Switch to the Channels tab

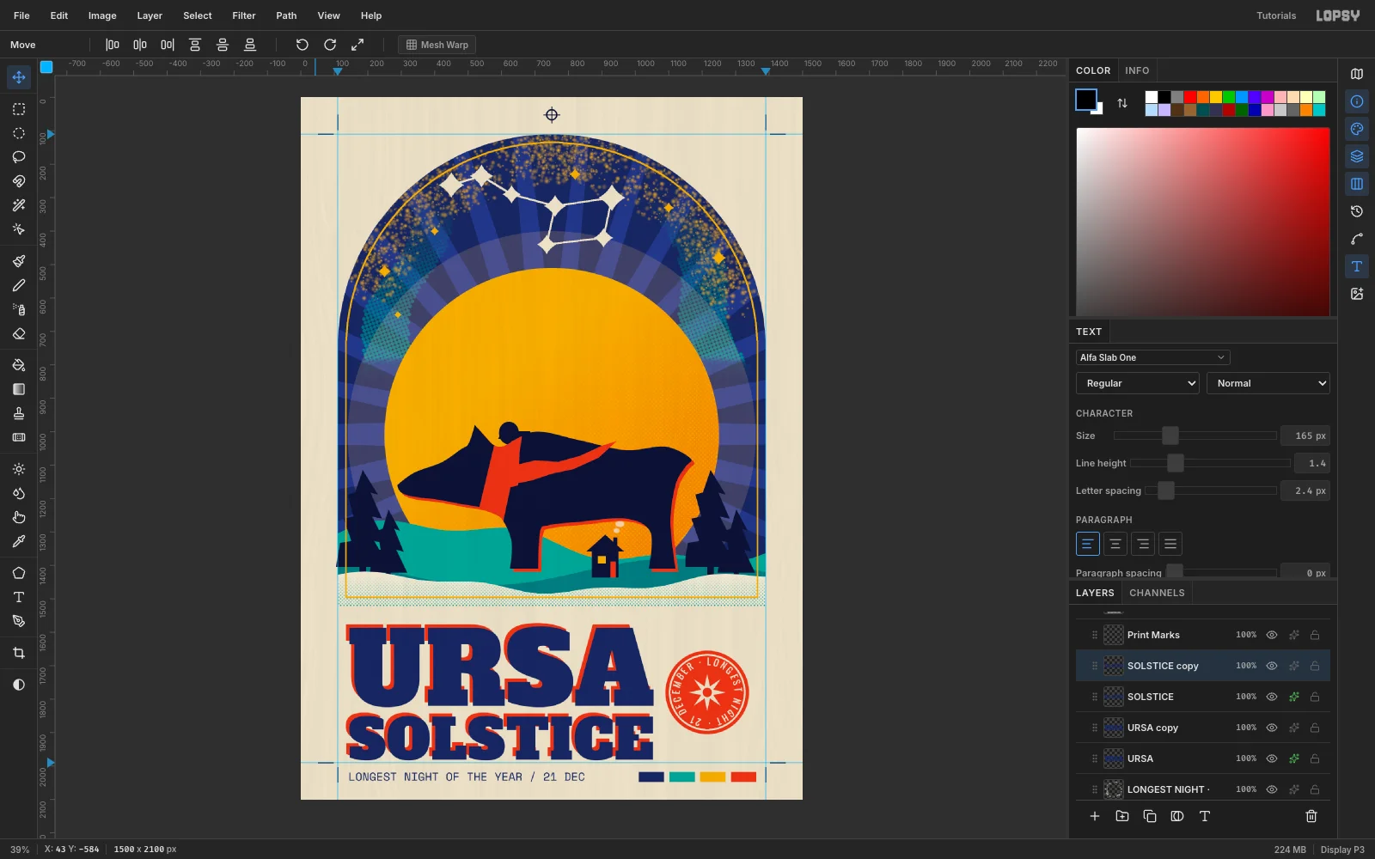pyautogui.click(x=1157, y=593)
